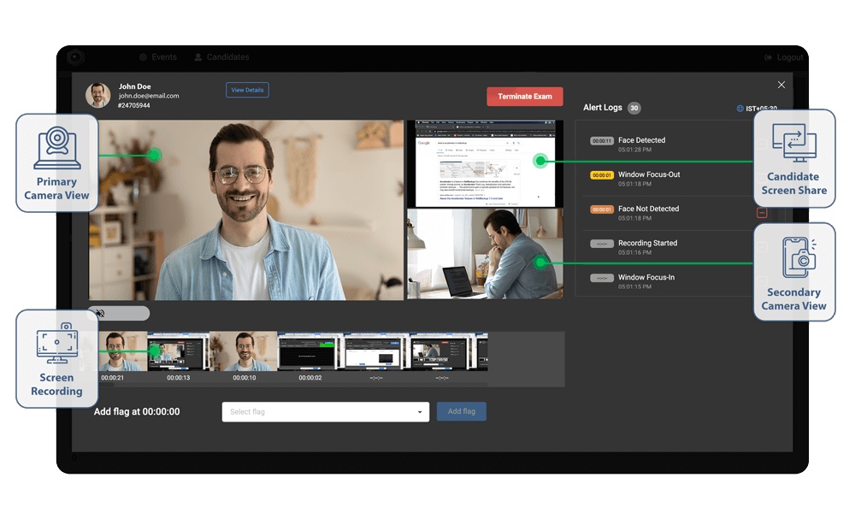855x519 pixels.
Task: Close the candidate monitoring dialog
Action: [x=781, y=85]
